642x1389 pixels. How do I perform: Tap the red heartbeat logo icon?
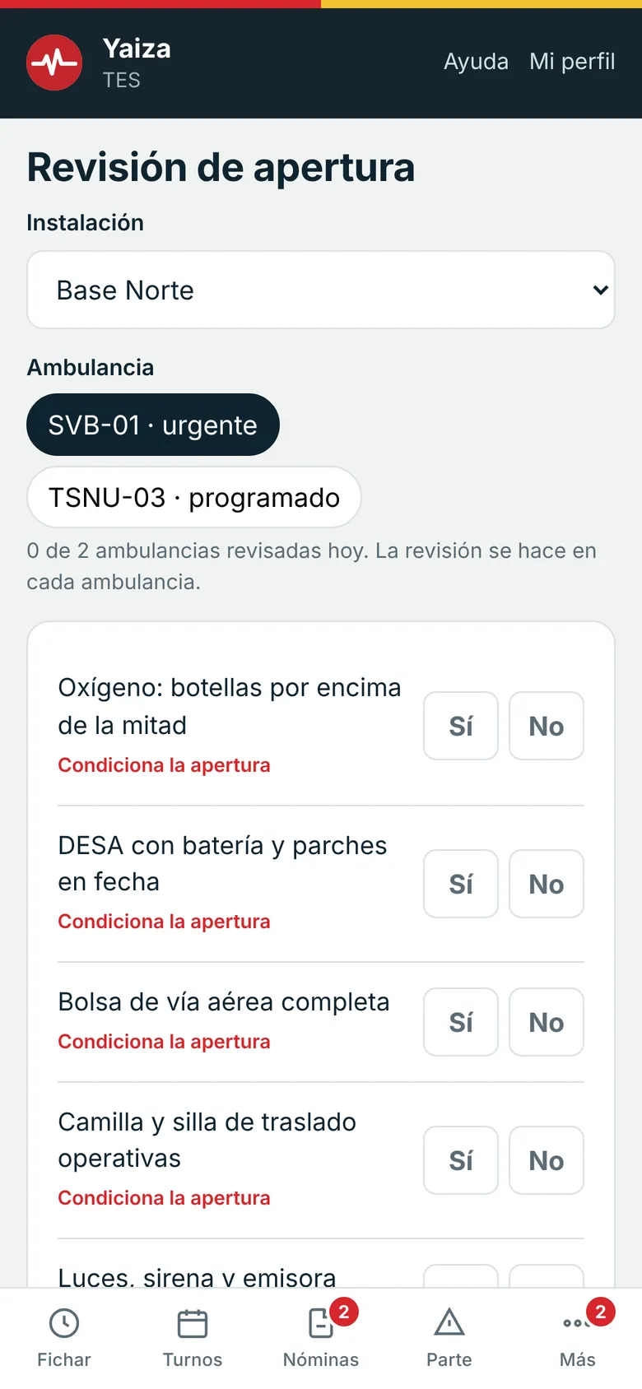click(54, 63)
